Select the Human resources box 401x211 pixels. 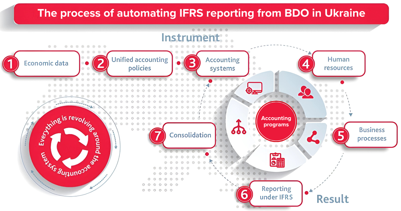(x=338, y=63)
